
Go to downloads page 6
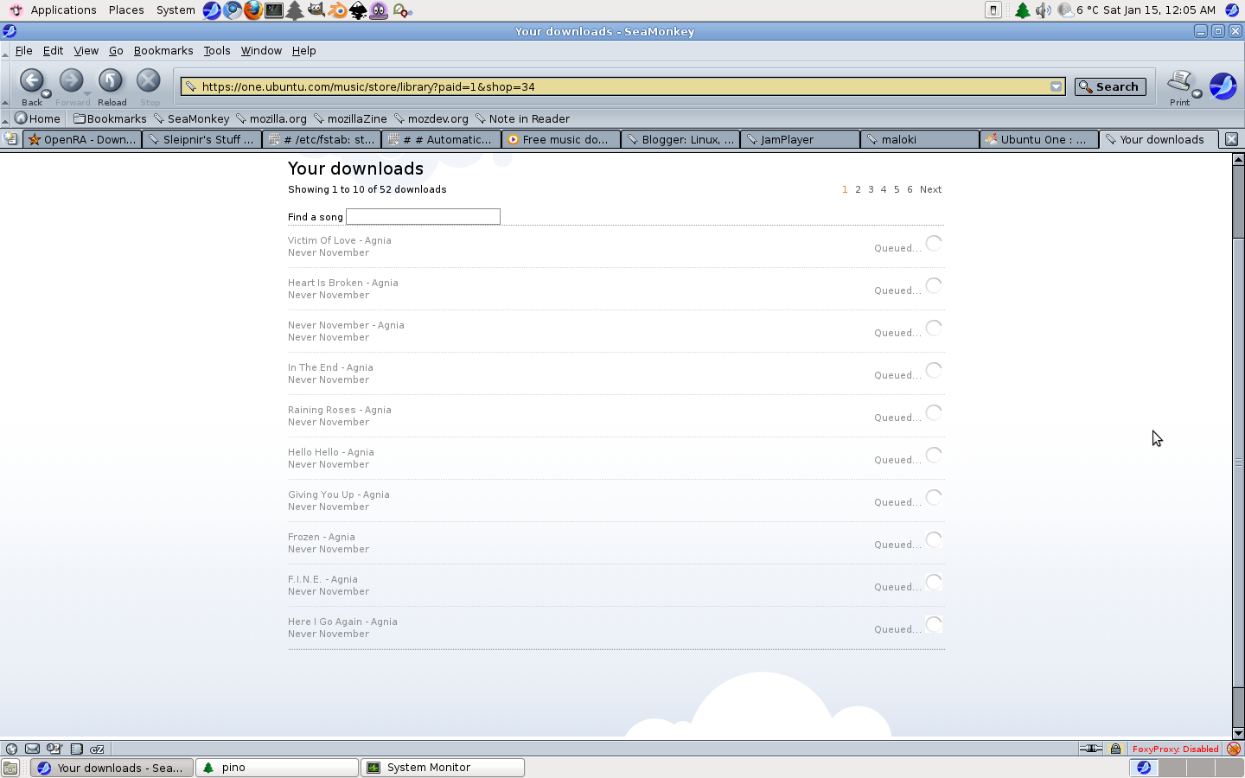pyautogui.click(x=910, y=189)
